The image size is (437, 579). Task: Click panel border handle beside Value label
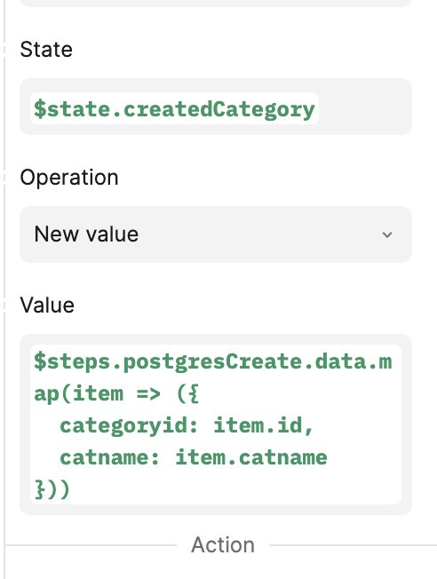click(4, 305)
